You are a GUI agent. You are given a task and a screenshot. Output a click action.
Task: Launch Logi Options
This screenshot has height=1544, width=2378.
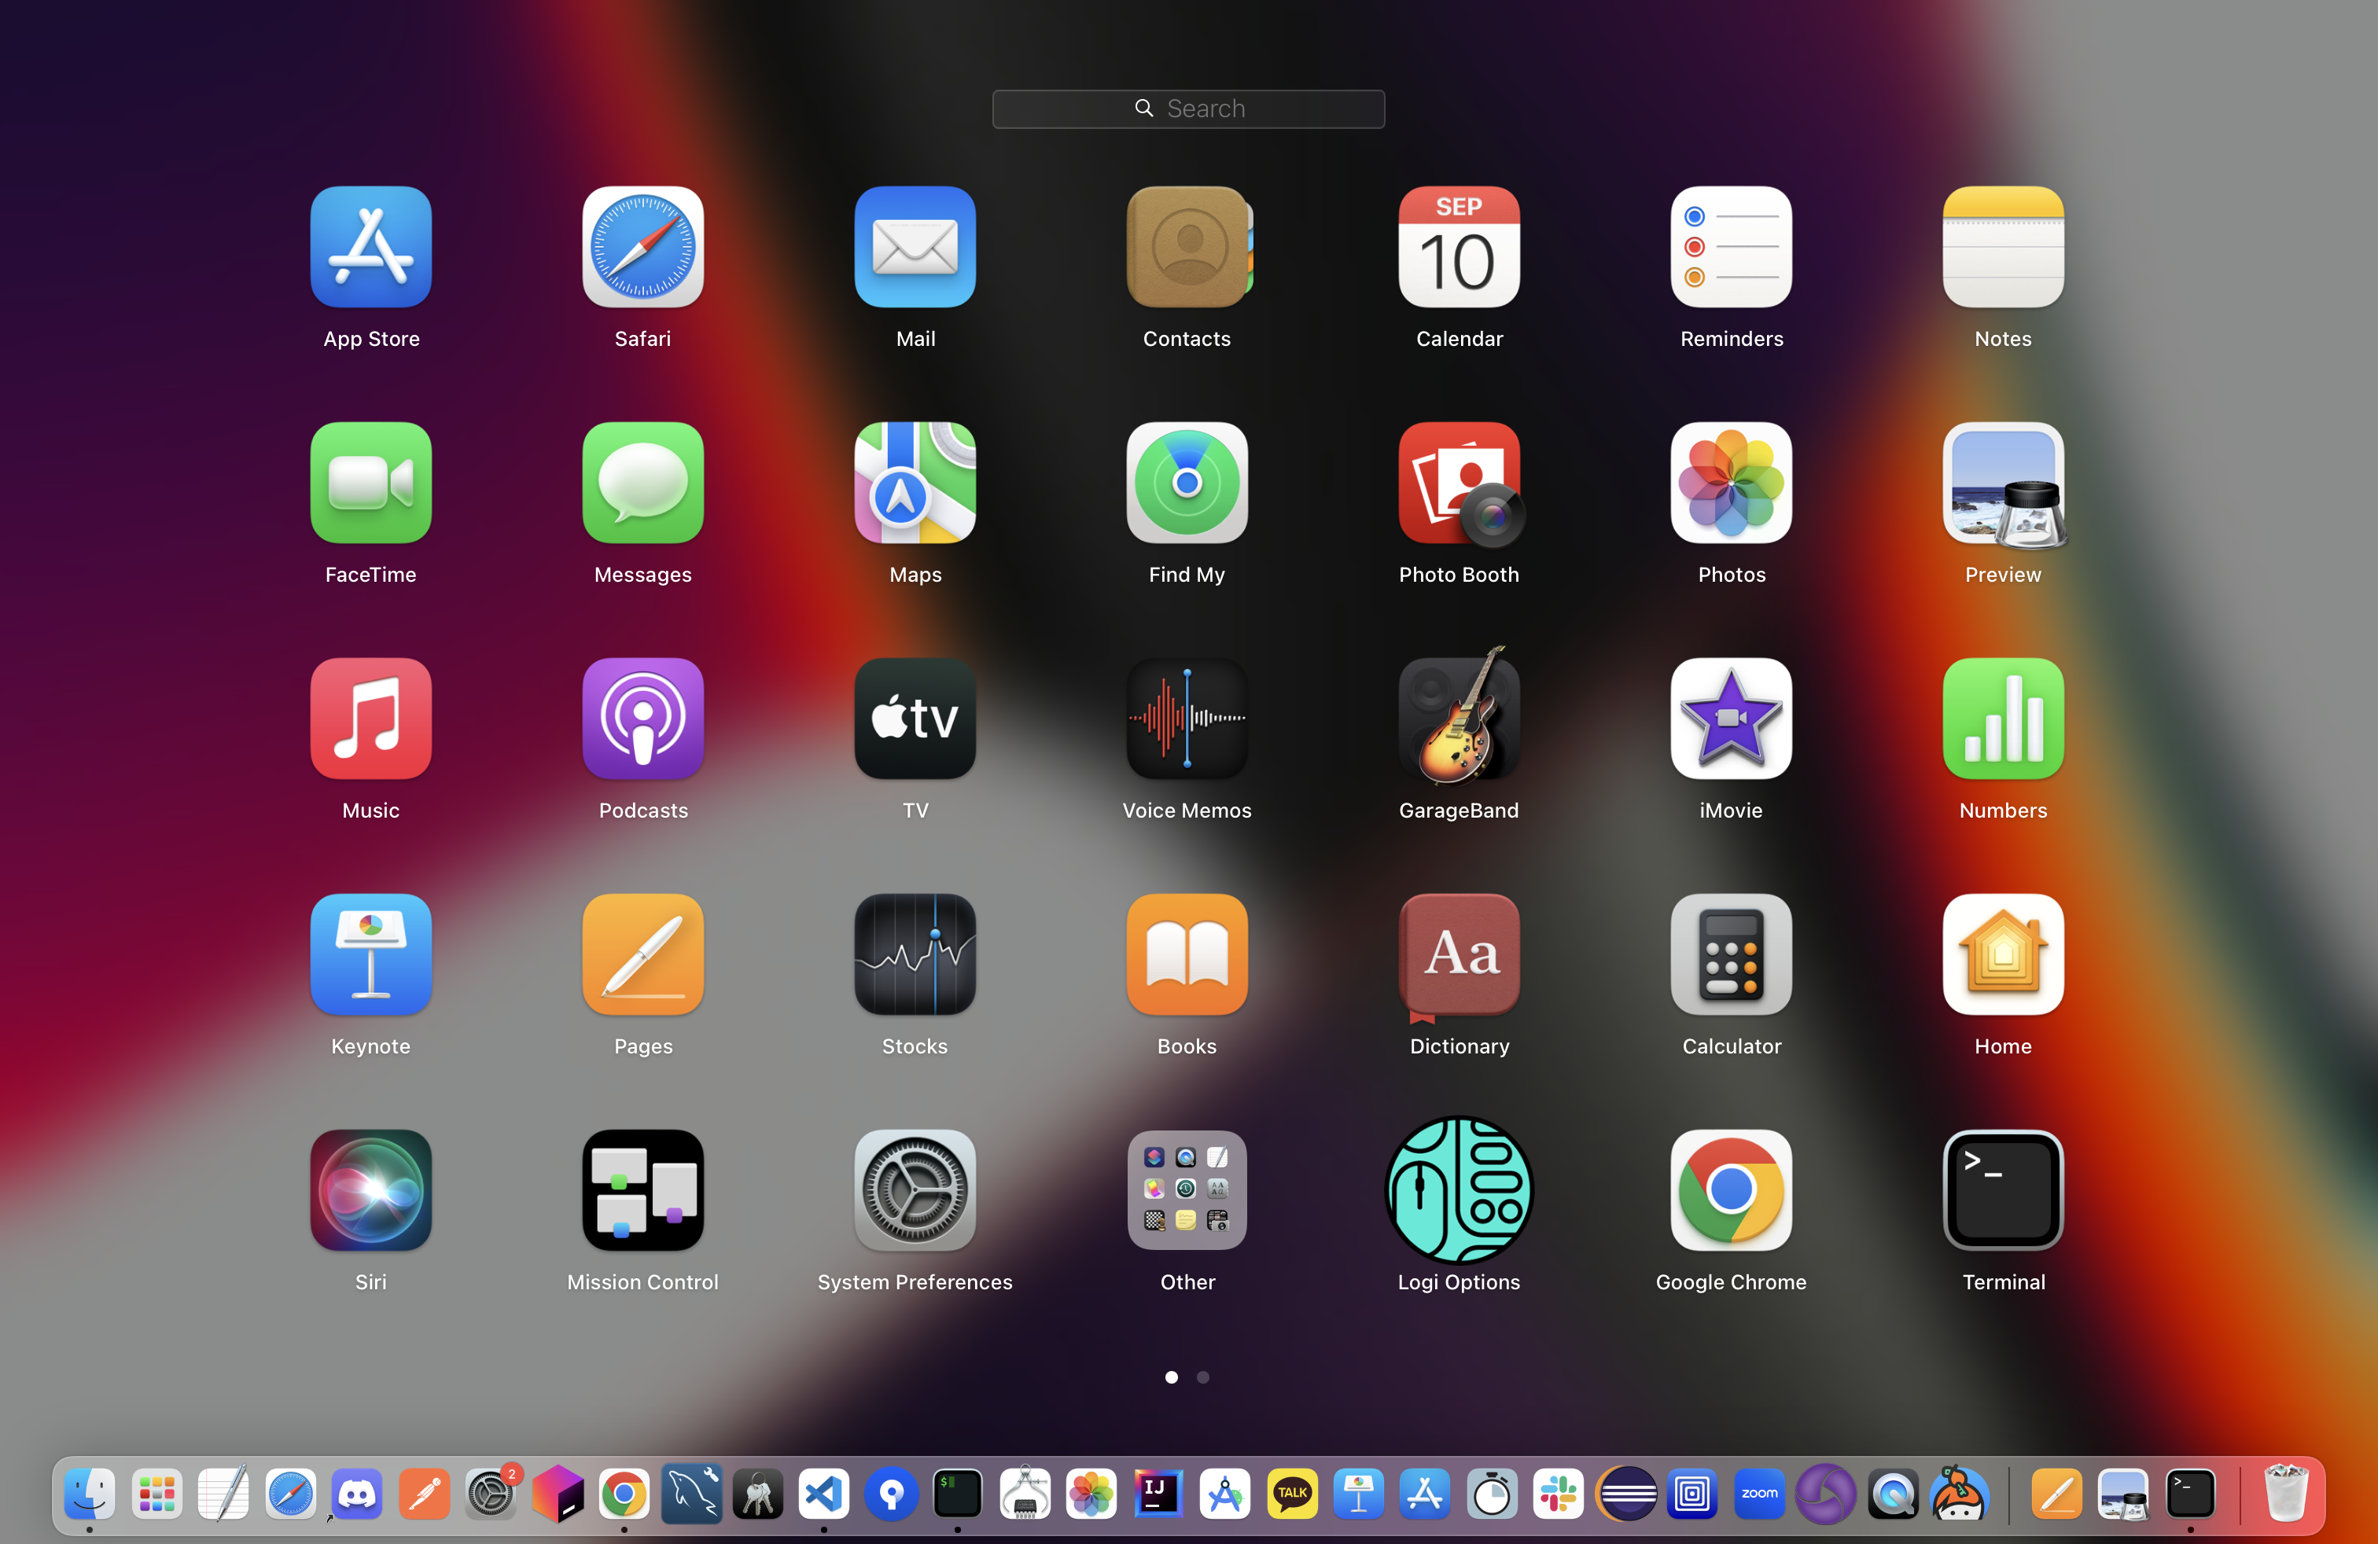coord(1459,1190)
